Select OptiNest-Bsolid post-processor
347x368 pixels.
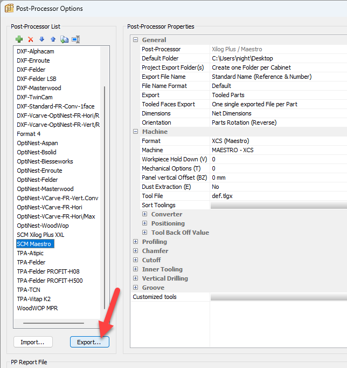37,152
